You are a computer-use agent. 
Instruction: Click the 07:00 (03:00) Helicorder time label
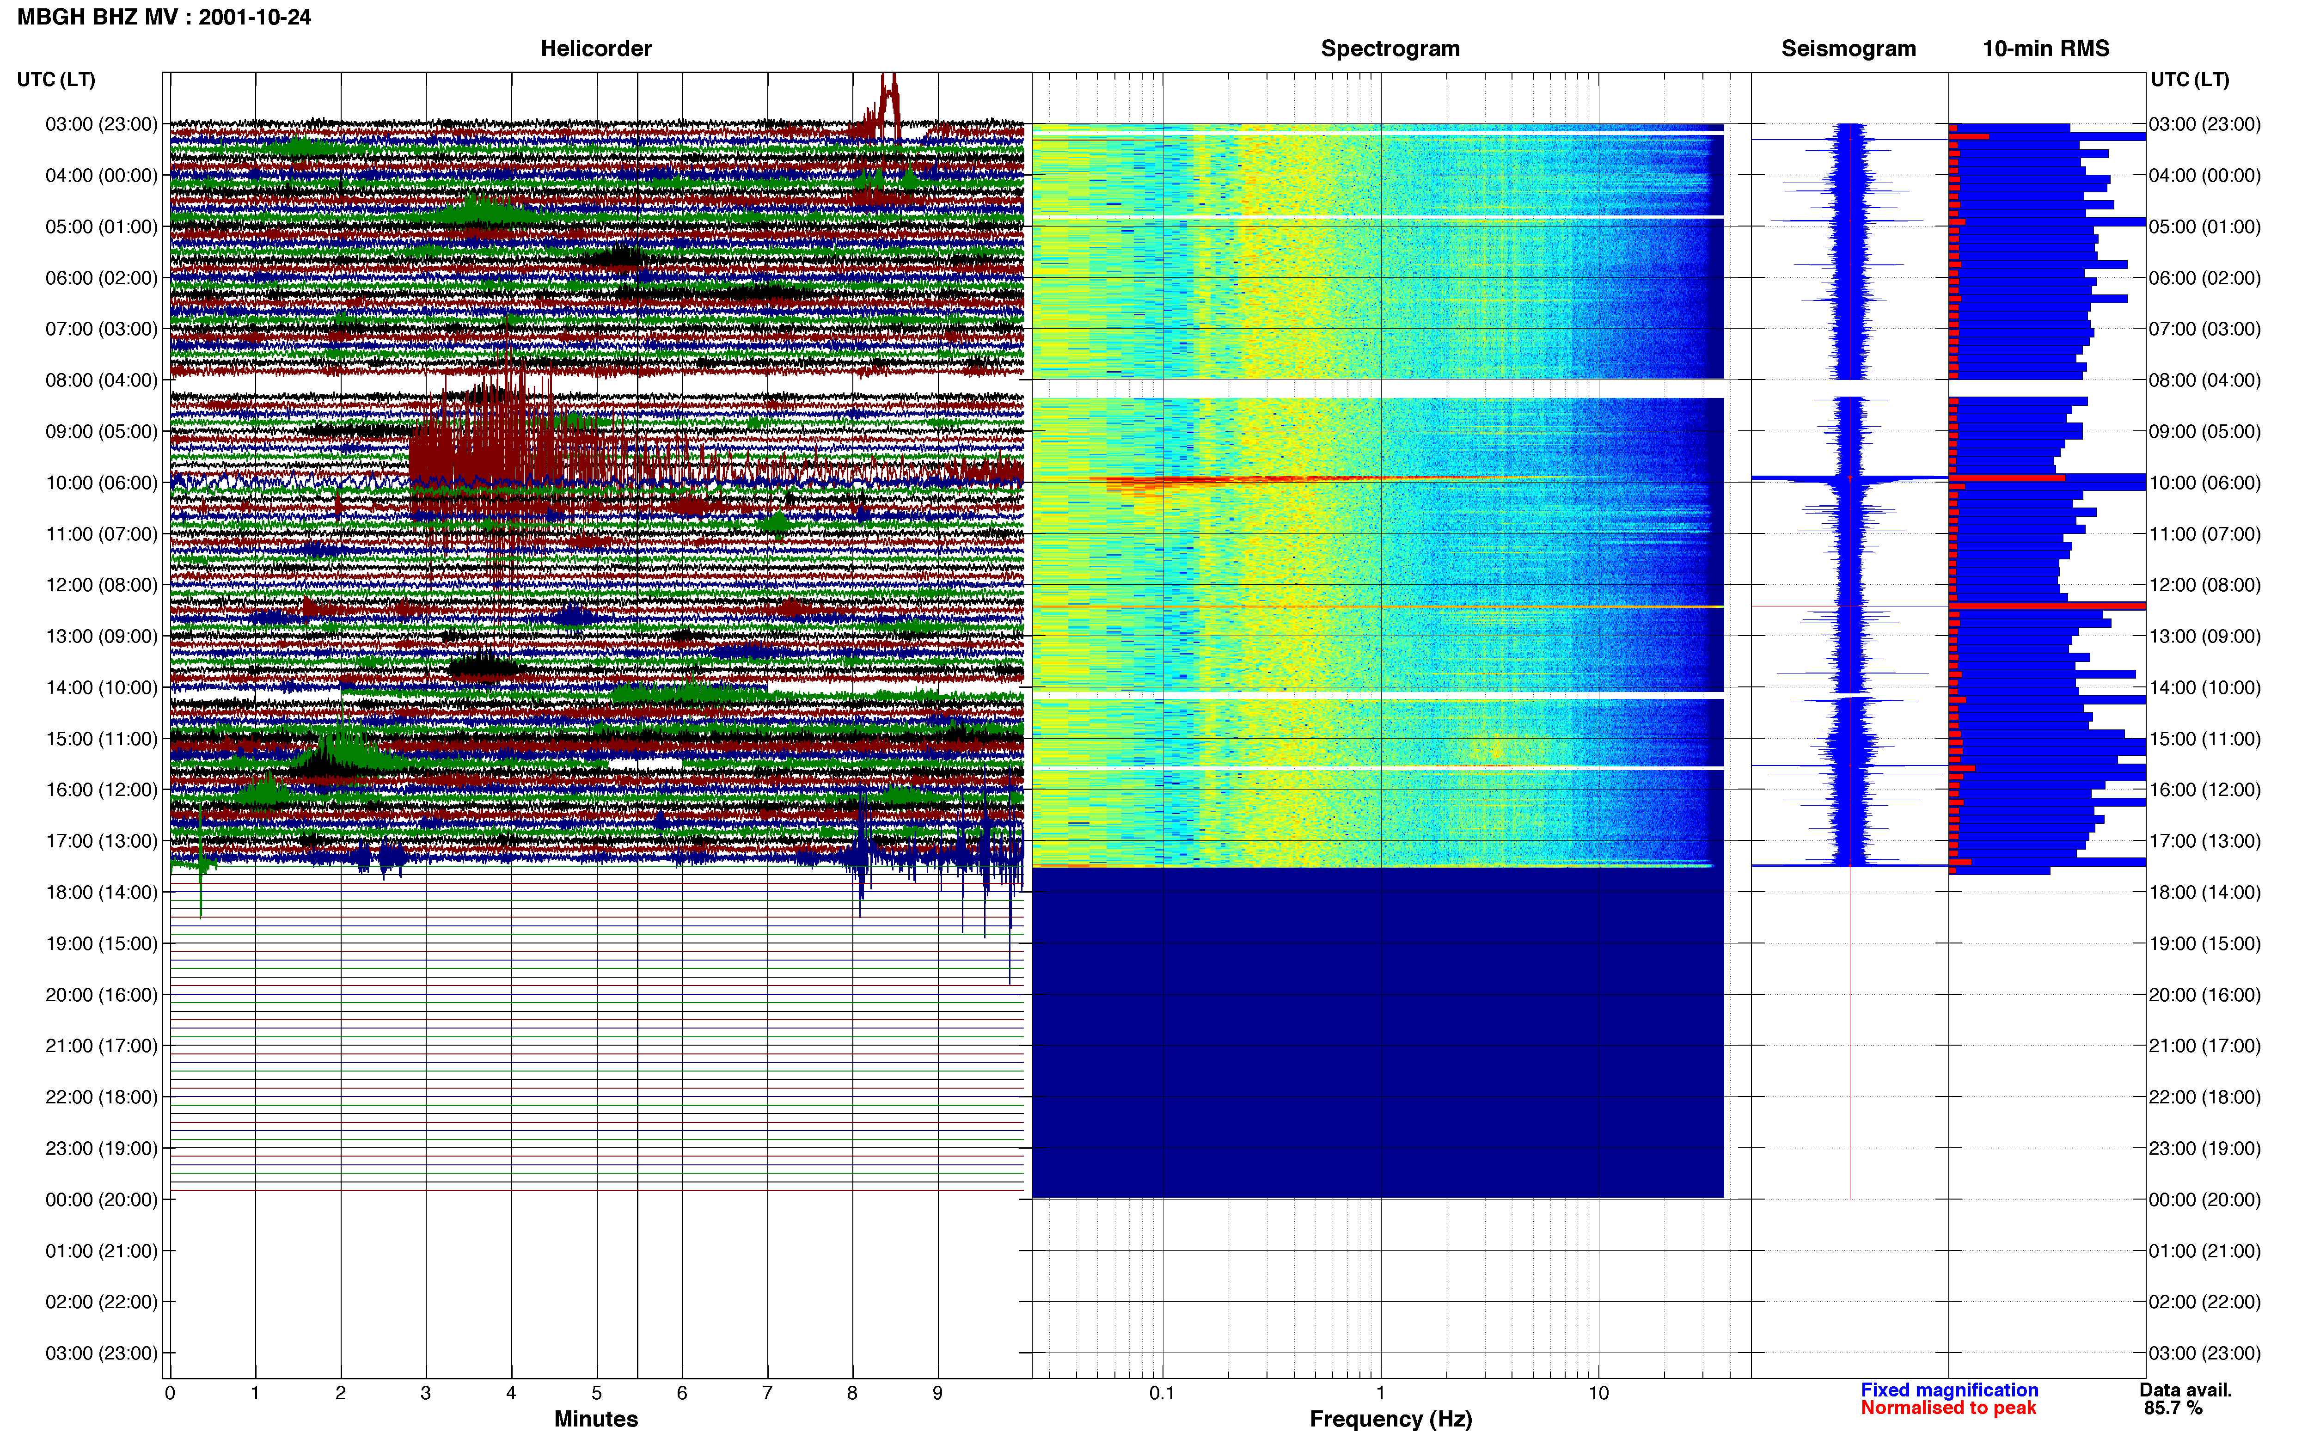tap(102, 329)
